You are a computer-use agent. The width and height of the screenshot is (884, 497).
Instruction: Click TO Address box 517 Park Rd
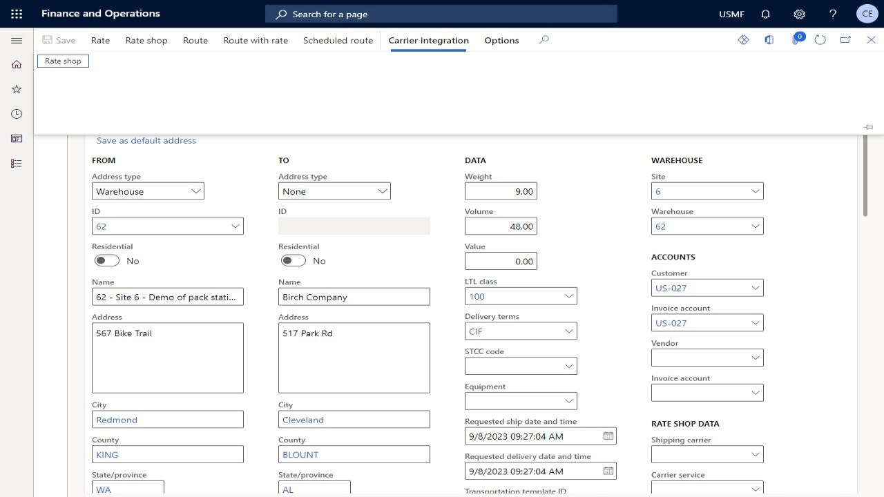pos(354,358)
